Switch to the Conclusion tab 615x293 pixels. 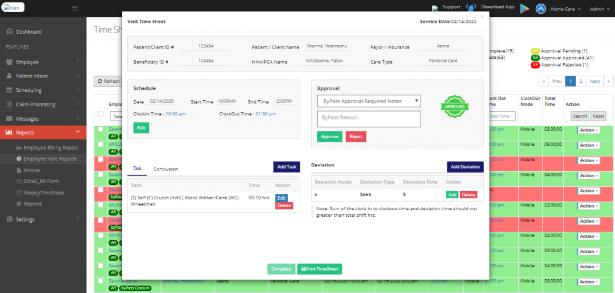click(x=165, y=169)
